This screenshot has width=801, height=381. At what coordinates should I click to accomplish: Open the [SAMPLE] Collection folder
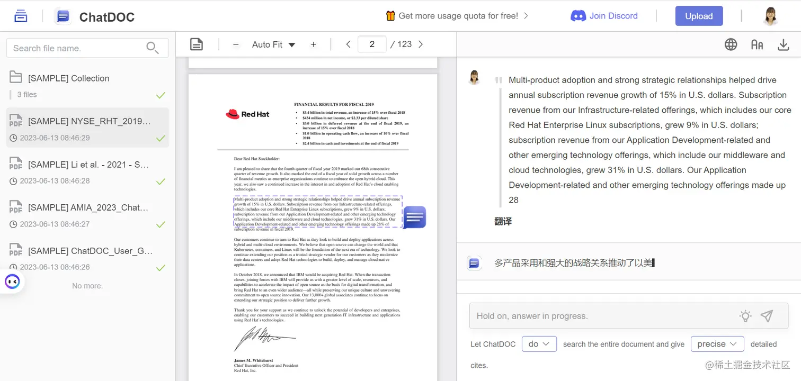[x=87, y=86]
